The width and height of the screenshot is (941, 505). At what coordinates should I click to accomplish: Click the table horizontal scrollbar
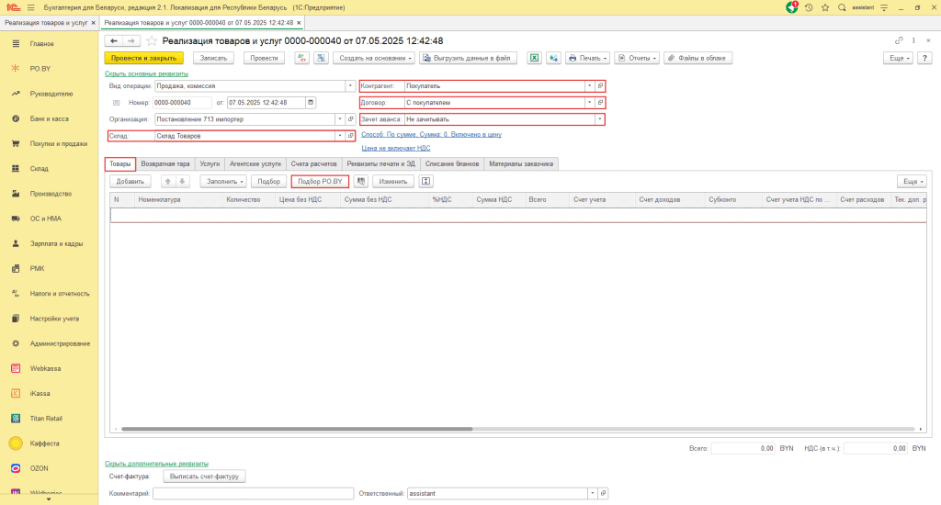pyautogui.click(x=297, y=429)
